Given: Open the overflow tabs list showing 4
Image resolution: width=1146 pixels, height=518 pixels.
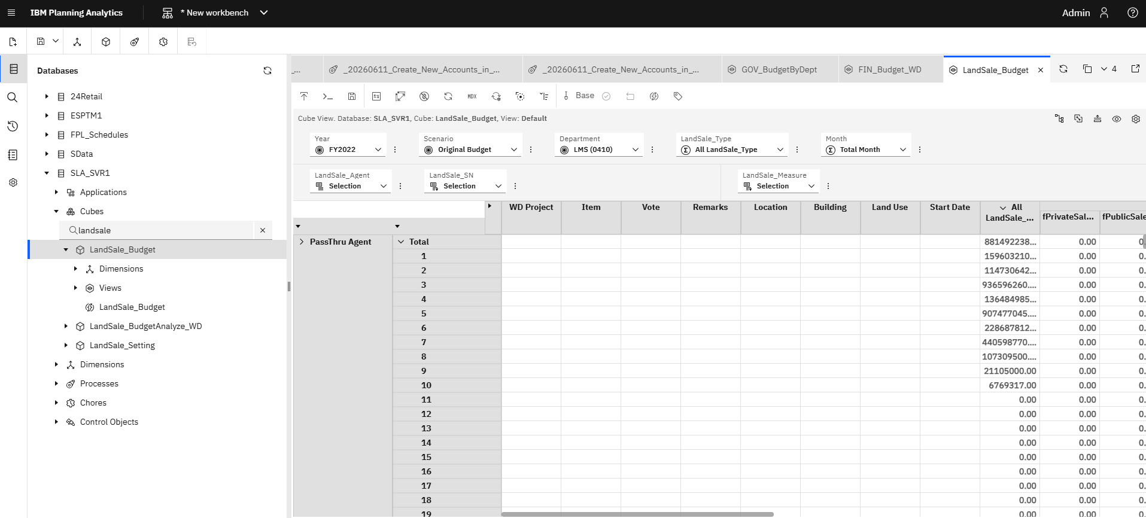Looking at the screenshot, I should [x=1108, y=69].
